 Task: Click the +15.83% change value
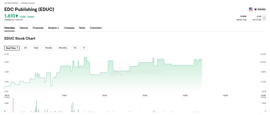pos(30,17)
